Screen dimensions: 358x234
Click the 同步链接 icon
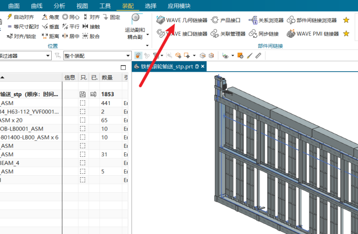[265, 34]
